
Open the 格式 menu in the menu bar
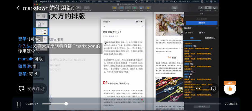click(82, 1)
